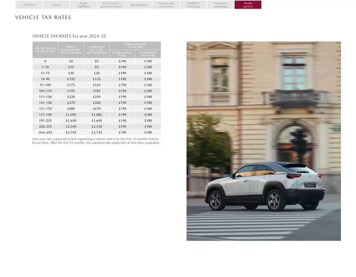Click the VEHICLE TAX RATES page heading
This screenshot has height=277, width=356.
click(x=43, y=18)
